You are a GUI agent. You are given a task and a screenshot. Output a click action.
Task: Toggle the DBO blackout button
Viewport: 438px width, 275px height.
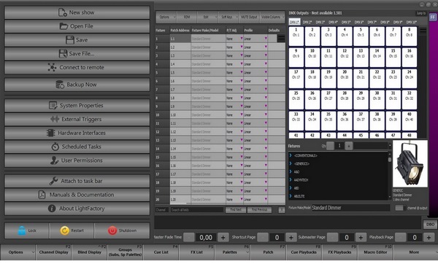point(430,224)
